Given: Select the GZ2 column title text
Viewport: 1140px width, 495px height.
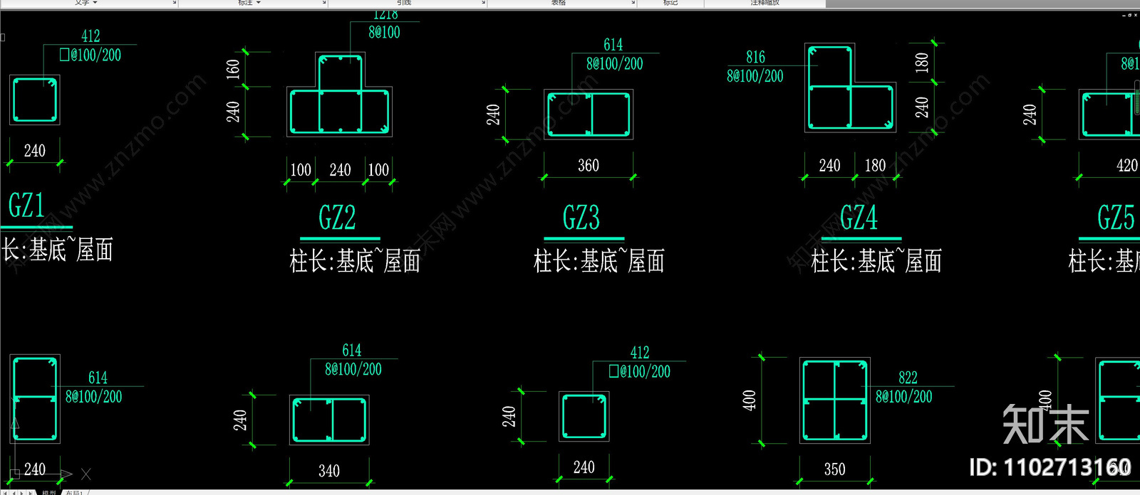Looking at the screenshot, I should pyautogui.click(x=337, y=218).
